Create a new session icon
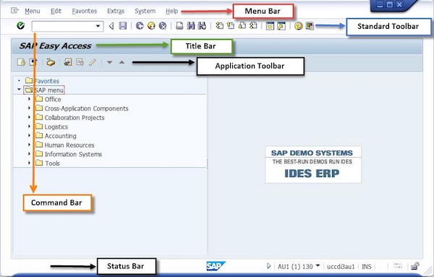434x277 pixels. pos(270,26)
